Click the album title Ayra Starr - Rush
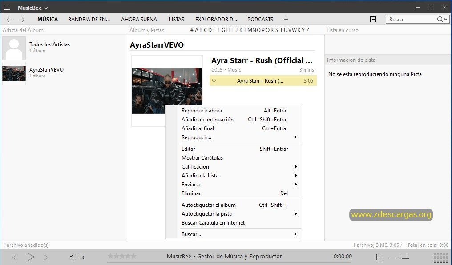The height and width of the screenshot is (265, 452). pos(262,60)
